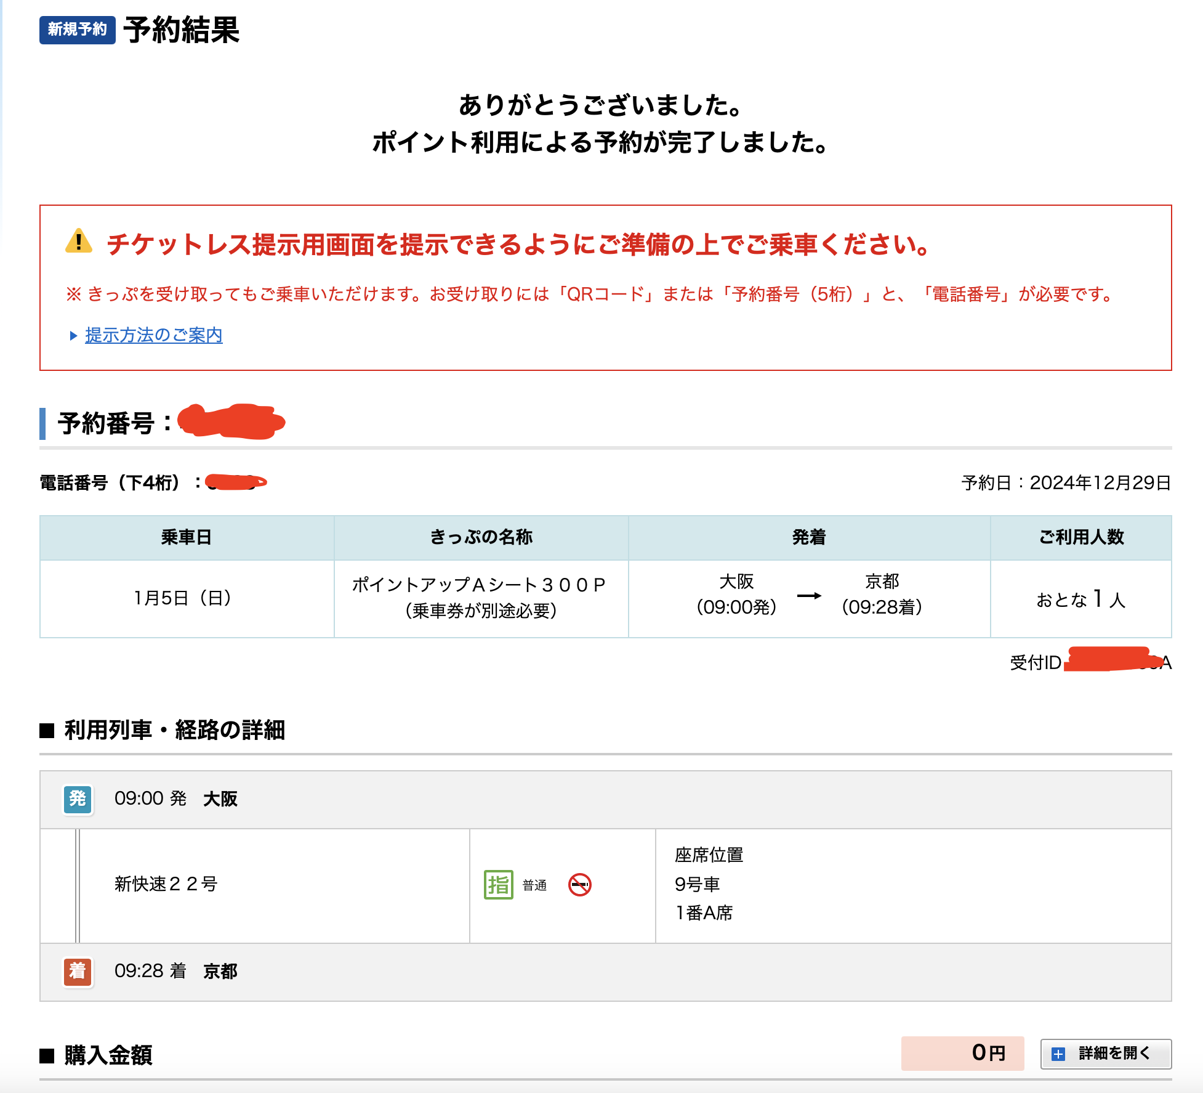The width and height of the screenshot is (1203, 1093).
Task: Click the blue plus icon beside 詳細を開く
Action: coord(1058,1054)
